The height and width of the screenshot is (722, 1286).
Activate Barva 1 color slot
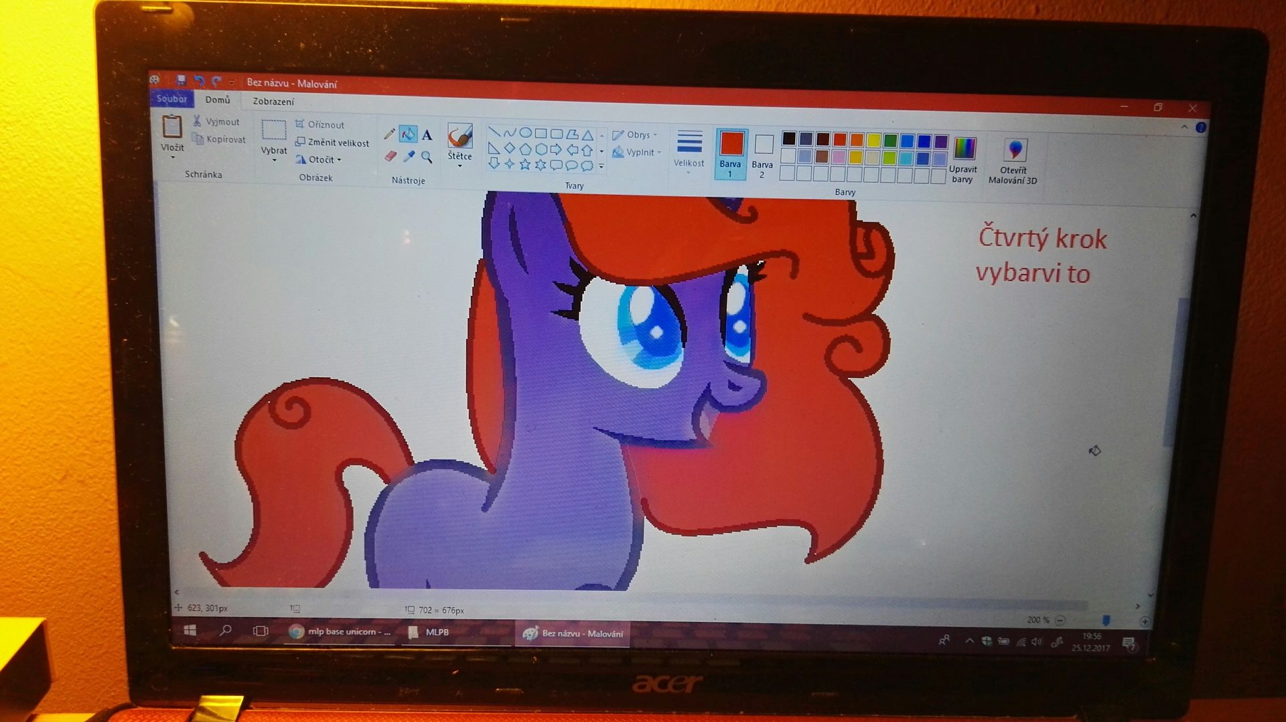coord(731,154)
